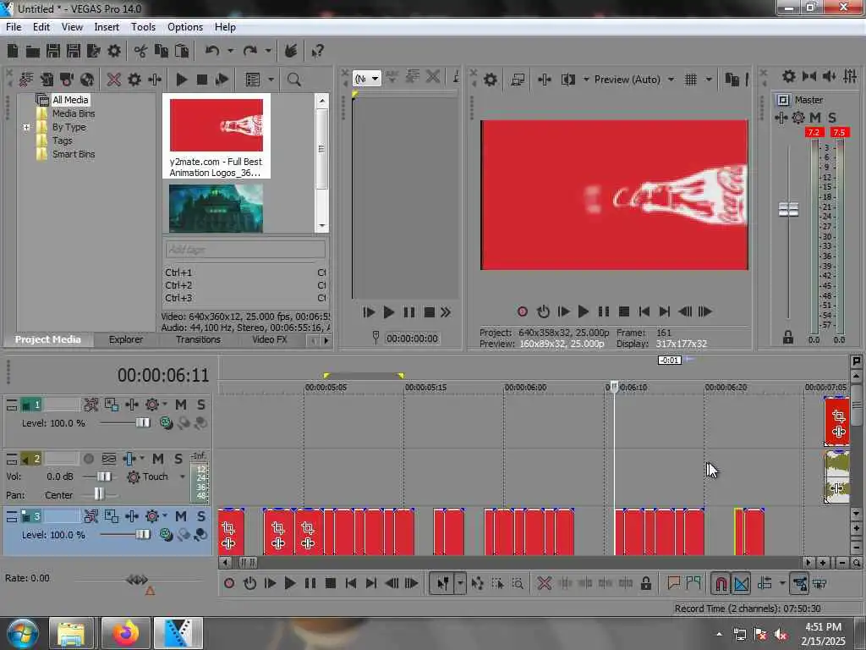Open the Insert menu
866x650 pixels.
point(107,27)
